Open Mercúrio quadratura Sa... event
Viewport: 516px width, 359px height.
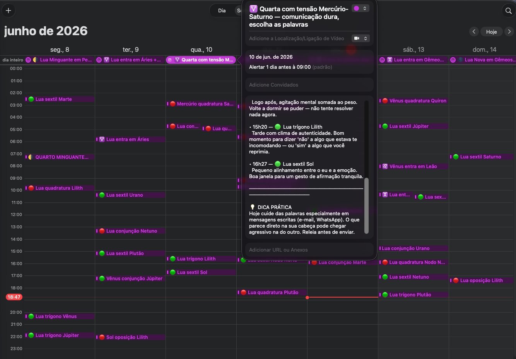202,104
